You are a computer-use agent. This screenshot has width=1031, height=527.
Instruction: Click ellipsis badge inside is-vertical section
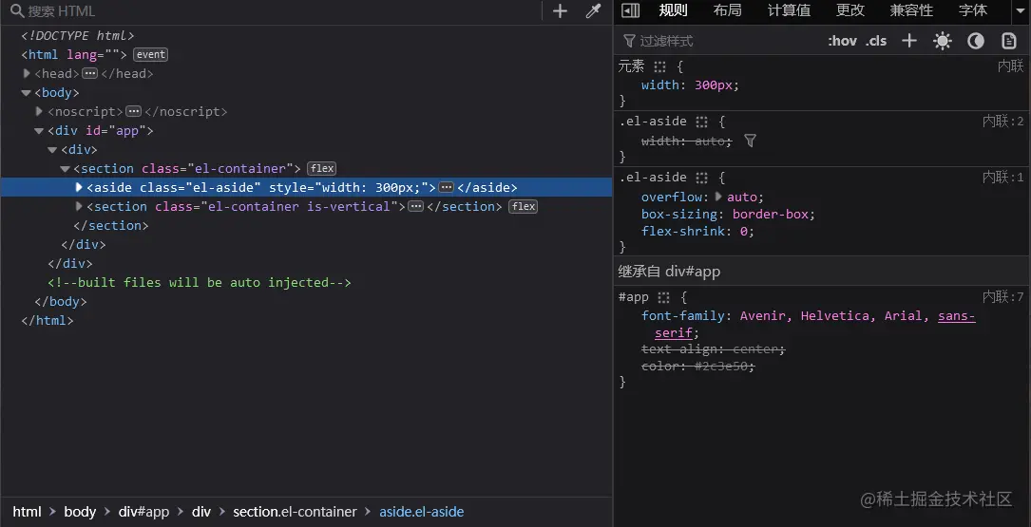pyautogui.click(x=415, y=206)
